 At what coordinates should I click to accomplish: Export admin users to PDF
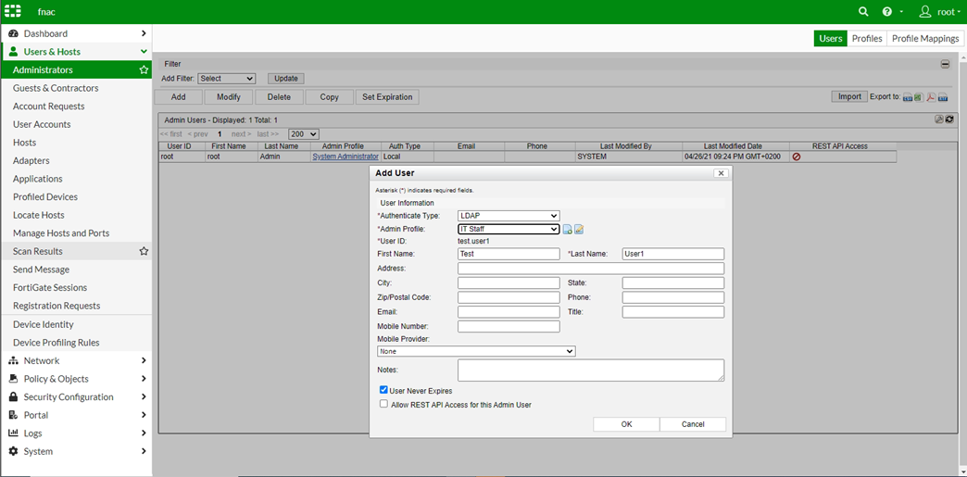929,97
